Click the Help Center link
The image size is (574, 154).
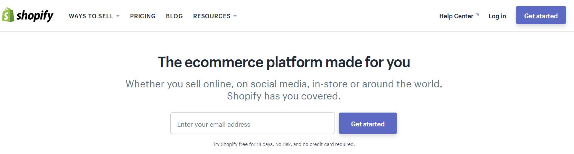(x=456, y=16)
